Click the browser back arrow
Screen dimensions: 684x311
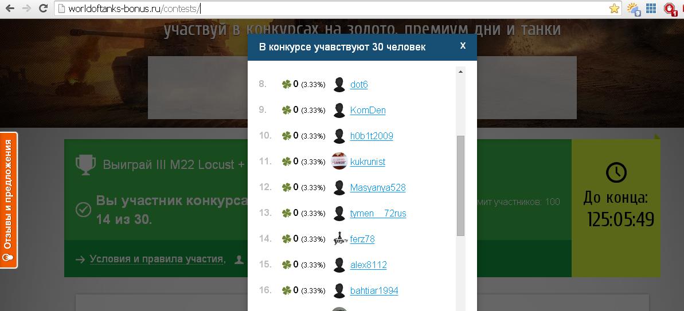pos(10,8)
